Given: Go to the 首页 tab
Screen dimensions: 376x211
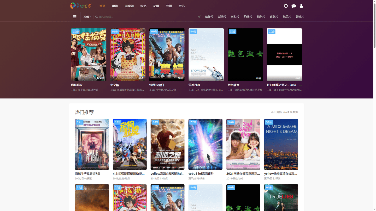Looking at the screenshot, I should pos(102,6).
